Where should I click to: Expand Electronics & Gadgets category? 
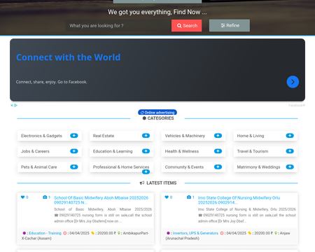(74, 136)
